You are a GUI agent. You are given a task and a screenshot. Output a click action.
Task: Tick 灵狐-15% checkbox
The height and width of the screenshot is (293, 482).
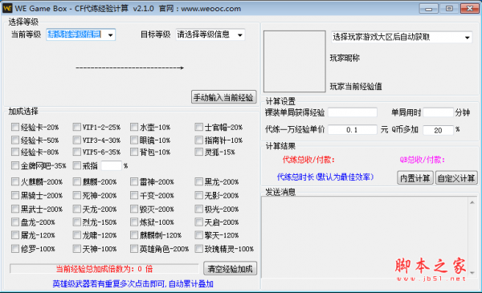199,152
